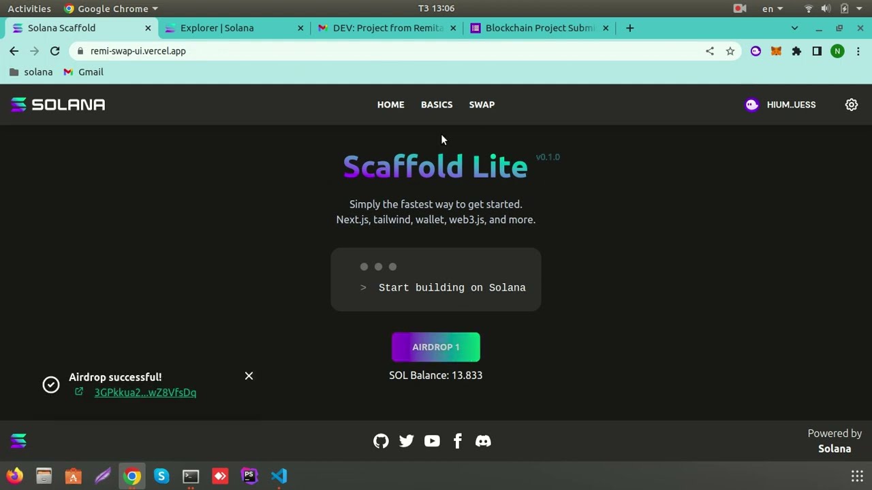Image resolution: width=872 pixels, height=490 pixels.
Task: Open the settings gear in header
Action: (x=852, y=105)
